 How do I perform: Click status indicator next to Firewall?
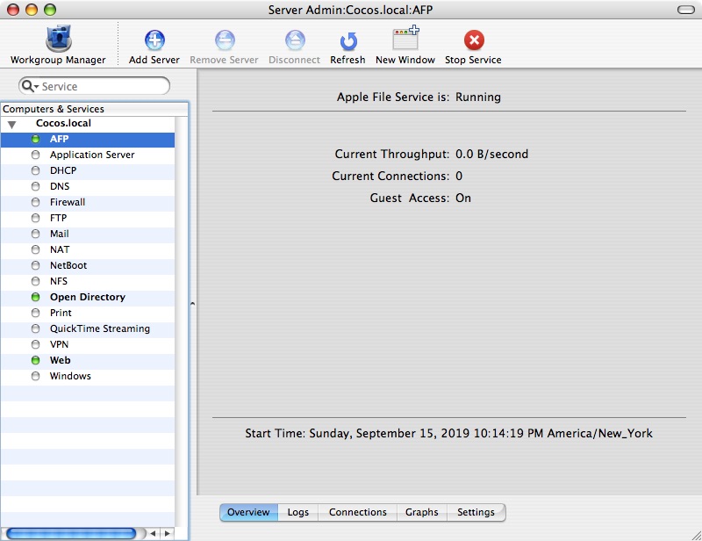[x=35, y=202]
